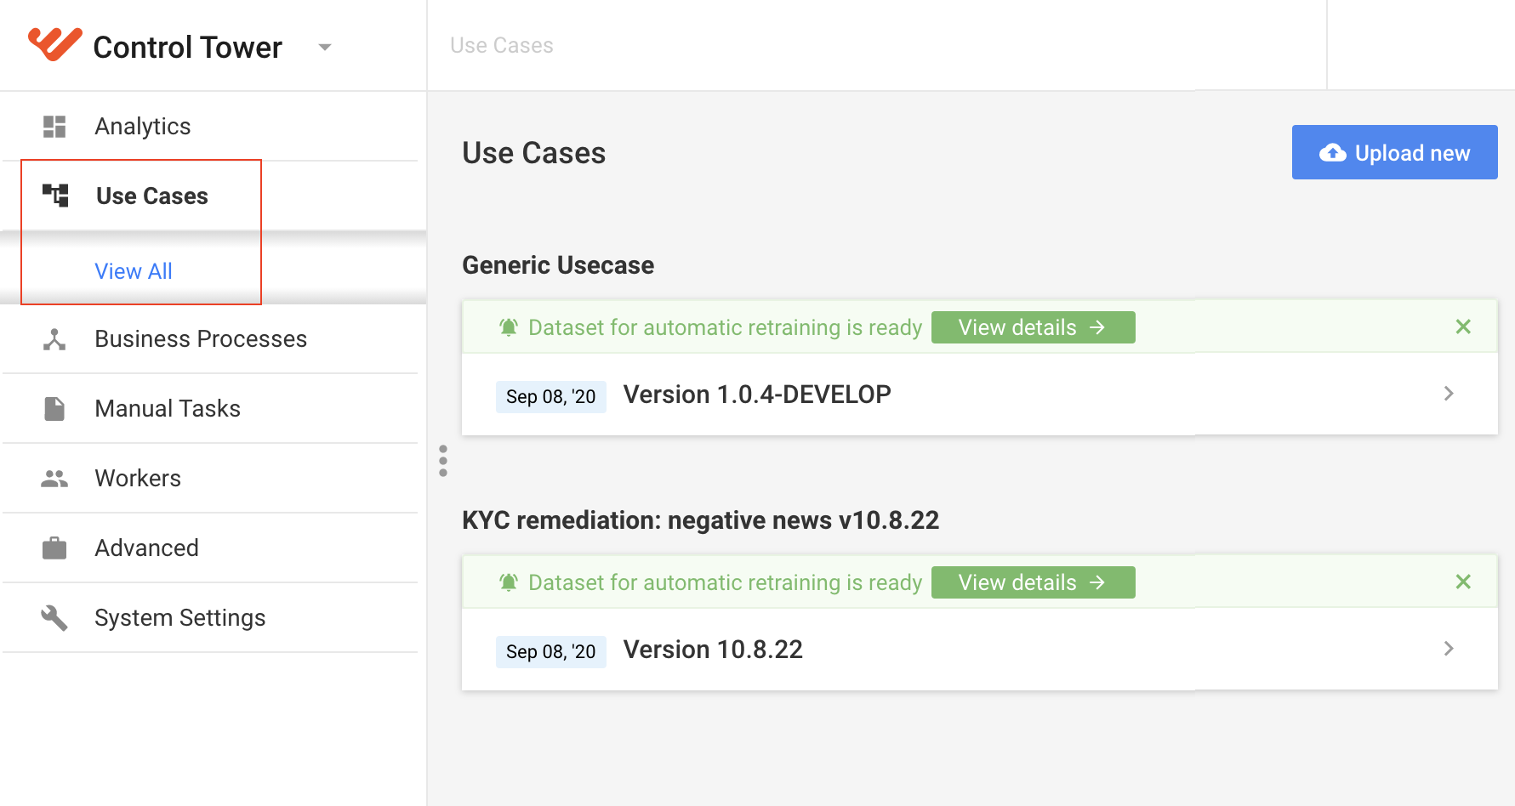Dismiss the Generic Usecase retraining notification
The image size is (1515, 806).
[1462, 326]
